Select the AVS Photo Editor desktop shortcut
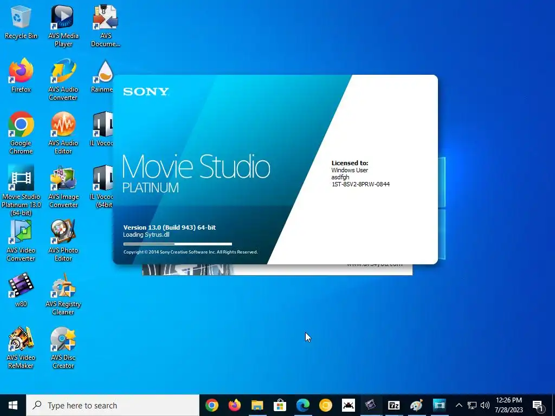The width and height of the screenshot is (555, 416). point(63,240)
